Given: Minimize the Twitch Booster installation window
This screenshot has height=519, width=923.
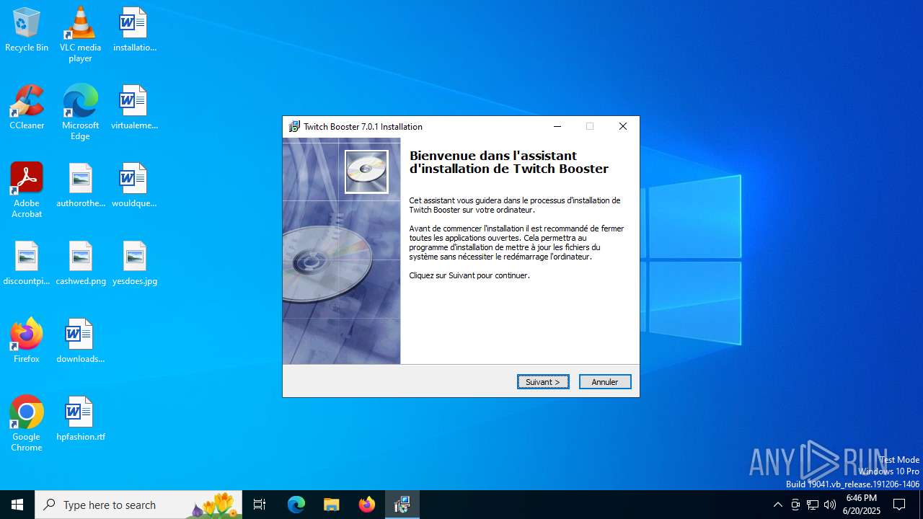Looking at the screenshot, I should [x=557, y=126].
